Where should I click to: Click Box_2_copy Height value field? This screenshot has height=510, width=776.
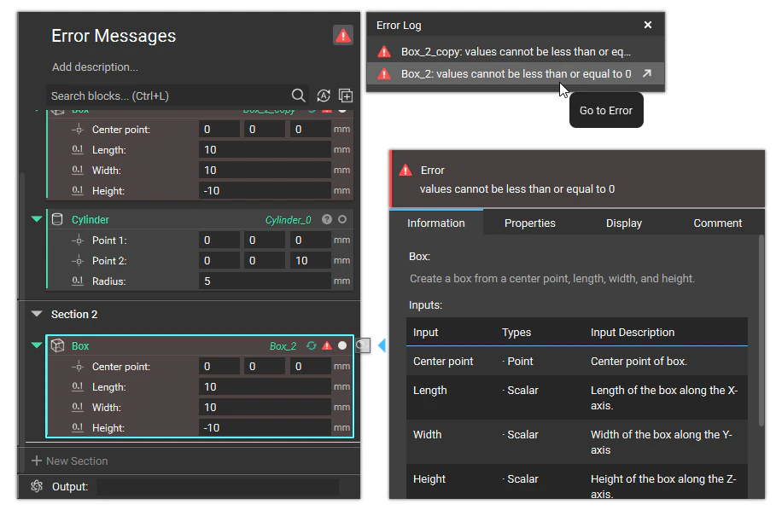pos(265,191)
